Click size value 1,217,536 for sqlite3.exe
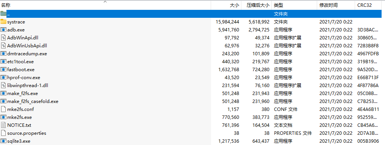This screenshot has width=385, height=145. coord(228,141)
